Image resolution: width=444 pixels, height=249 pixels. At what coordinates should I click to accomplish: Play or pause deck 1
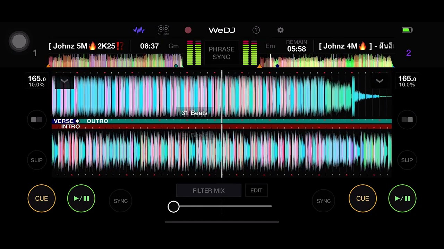point(81,199)
